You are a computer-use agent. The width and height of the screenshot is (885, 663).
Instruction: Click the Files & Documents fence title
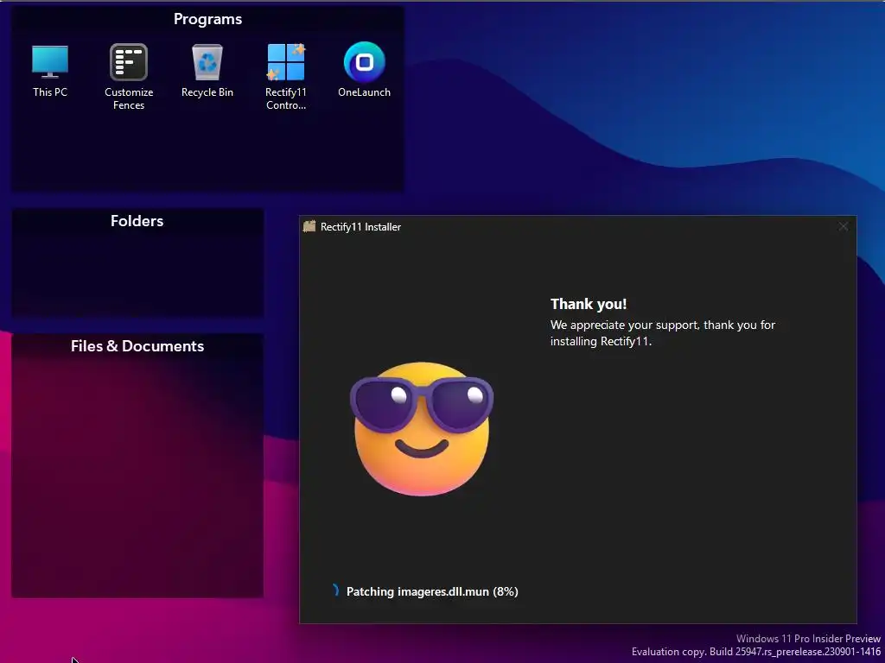click(137, 346)
